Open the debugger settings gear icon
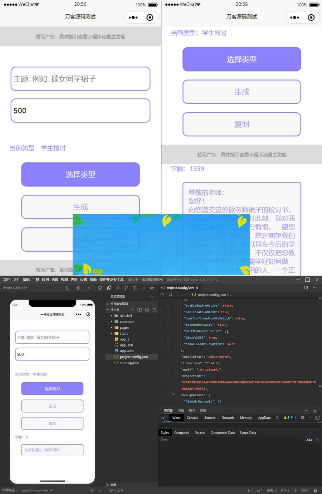Image resolution: width=322 pixels, height=494 pixels. pyautogui.click(x=302, y=417)
